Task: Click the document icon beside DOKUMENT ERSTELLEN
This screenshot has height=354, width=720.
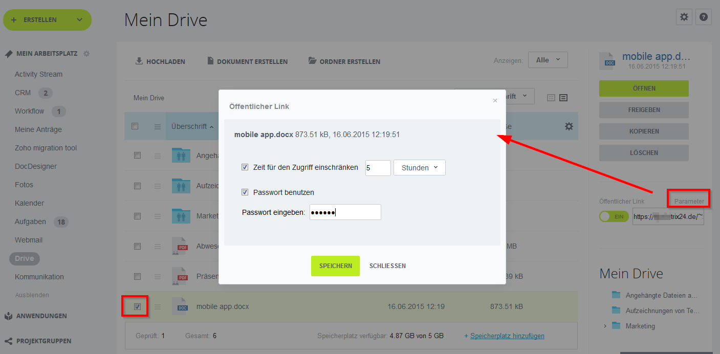Action: click(210, 60)
